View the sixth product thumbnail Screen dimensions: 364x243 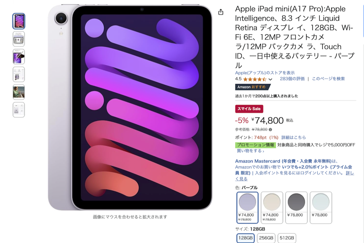click(x=19, y=110)
